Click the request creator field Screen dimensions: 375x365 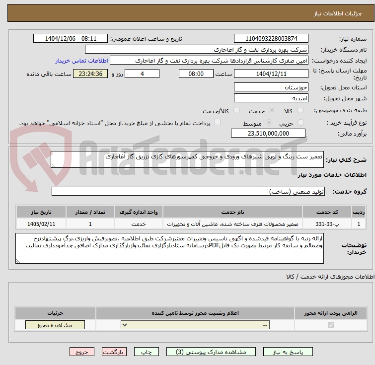click(x=209, y=61)
